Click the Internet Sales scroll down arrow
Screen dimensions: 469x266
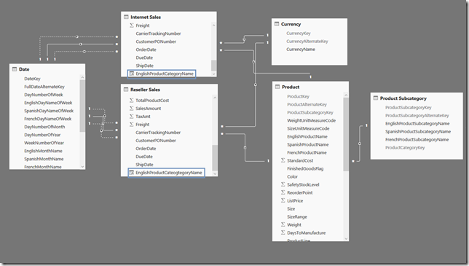[213, 74]
